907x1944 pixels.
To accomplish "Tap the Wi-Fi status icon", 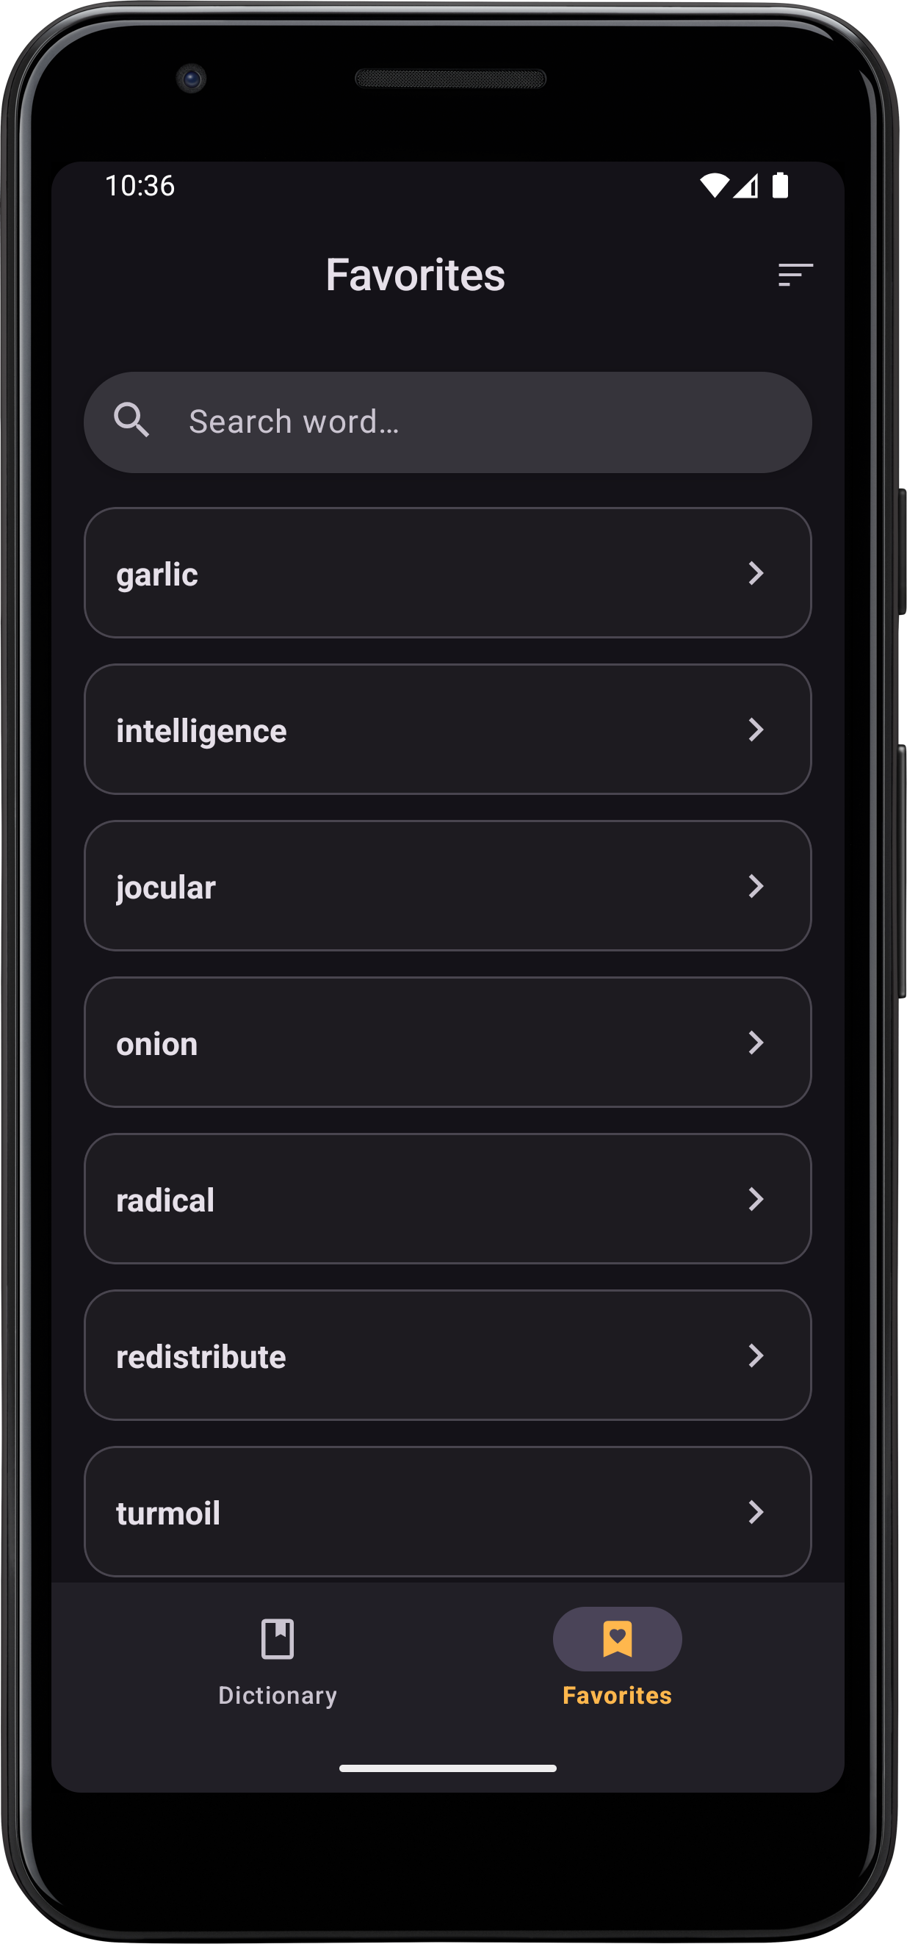I will pos(713,186).
